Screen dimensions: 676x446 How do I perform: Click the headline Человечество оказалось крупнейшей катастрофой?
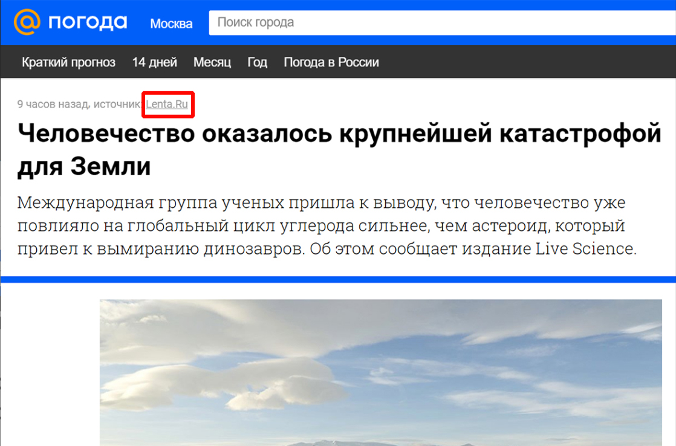[x=339, y=149]
